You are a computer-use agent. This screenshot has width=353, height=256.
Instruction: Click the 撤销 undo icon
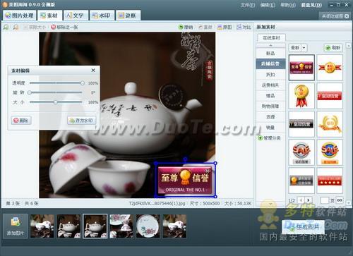[x=181, y=28]
